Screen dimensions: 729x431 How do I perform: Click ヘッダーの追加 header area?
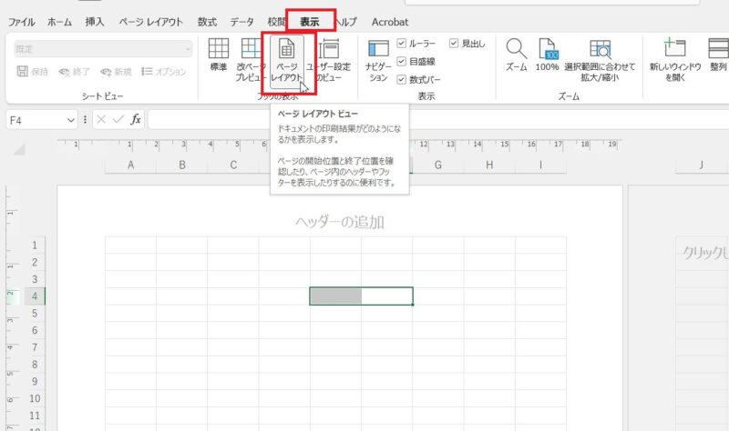point(340,222)
